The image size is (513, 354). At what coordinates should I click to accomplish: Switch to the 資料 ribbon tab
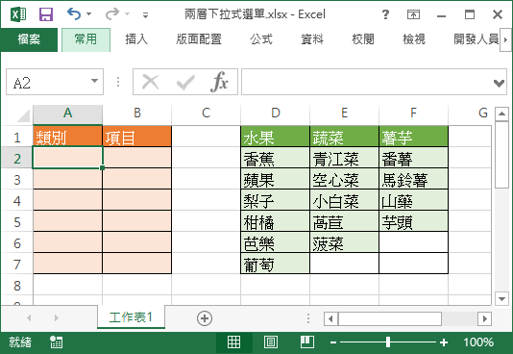tap(312, 39)
